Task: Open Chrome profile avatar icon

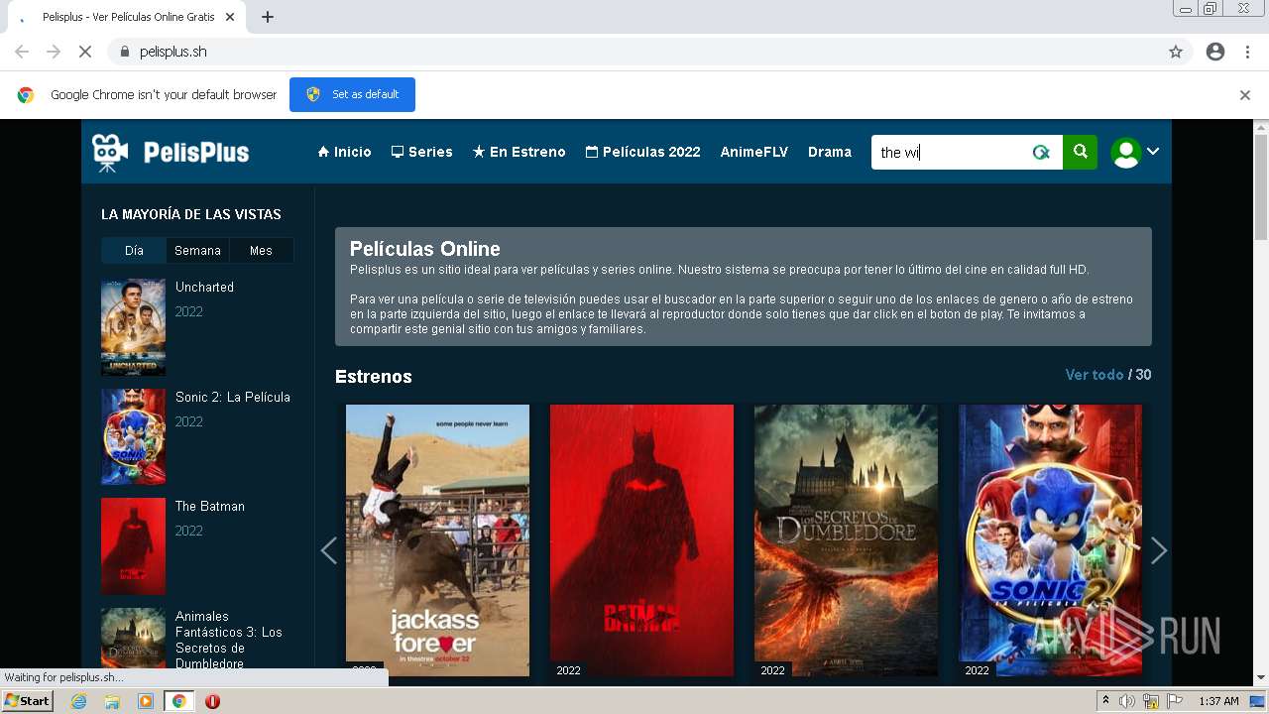Action: pyautogui.click(x=1215, y=52)
